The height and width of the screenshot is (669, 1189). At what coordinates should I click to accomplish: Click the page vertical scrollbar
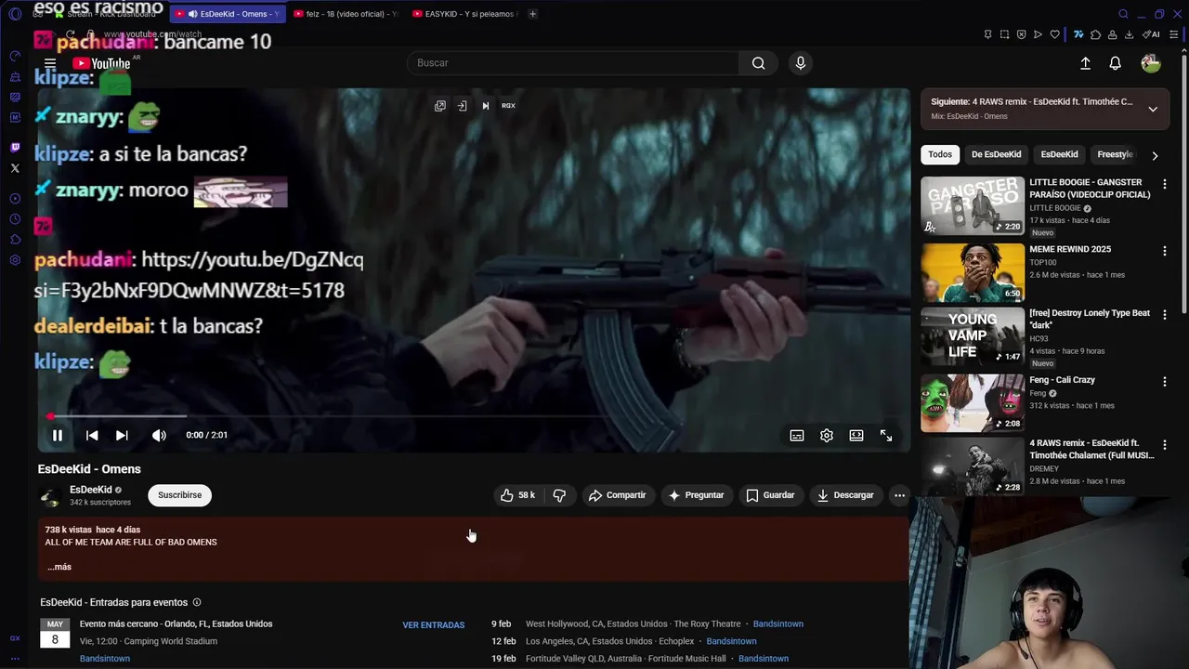point(1183,186)
